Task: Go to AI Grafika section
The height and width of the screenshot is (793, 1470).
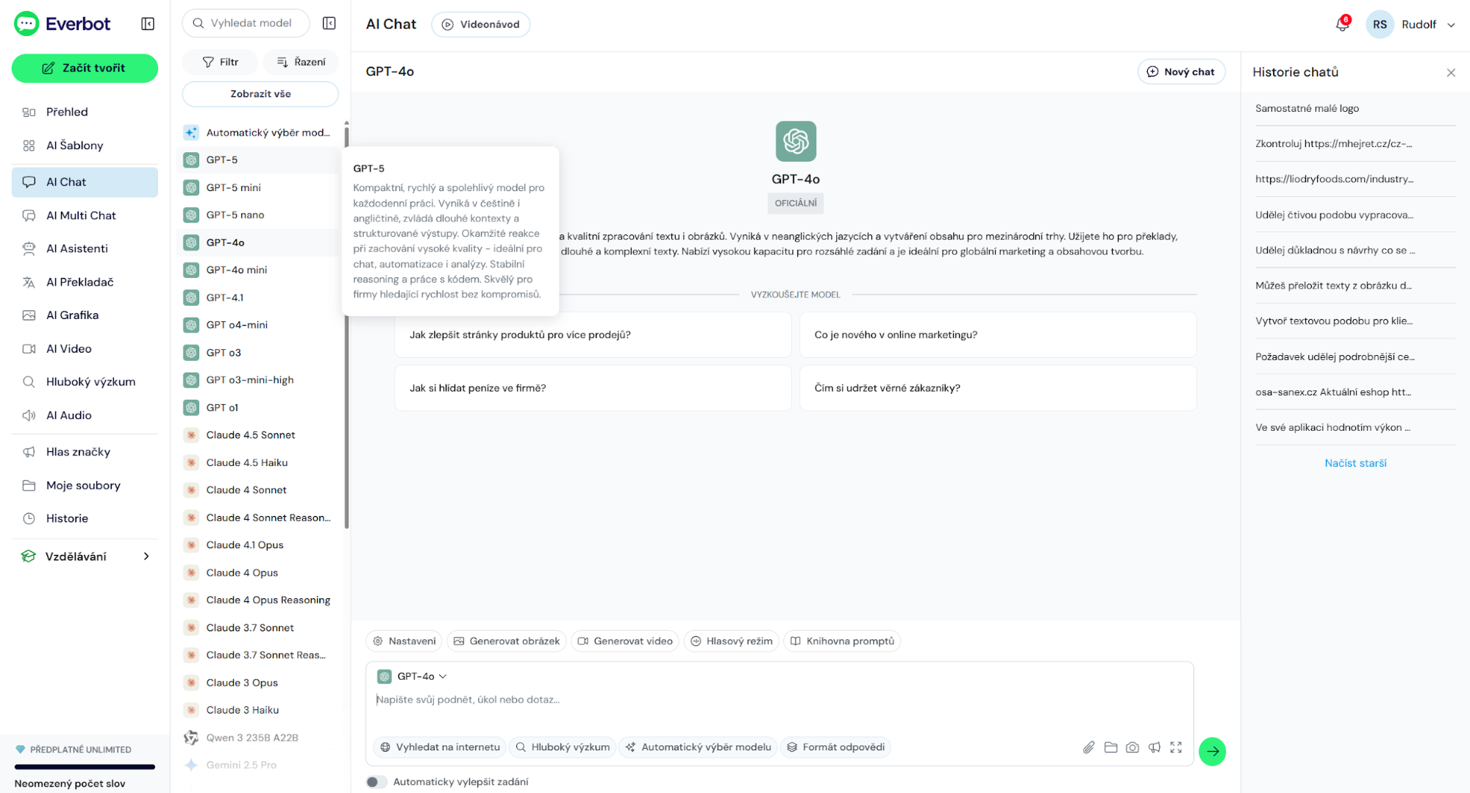Action: [72, 315]
